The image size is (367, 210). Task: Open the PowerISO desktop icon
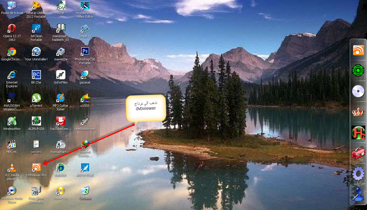[x=60, y=191]
